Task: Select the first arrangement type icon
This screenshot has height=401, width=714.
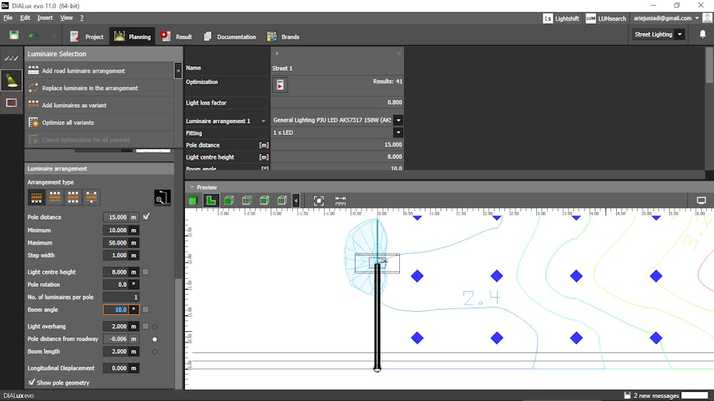Action: (36, 198)
